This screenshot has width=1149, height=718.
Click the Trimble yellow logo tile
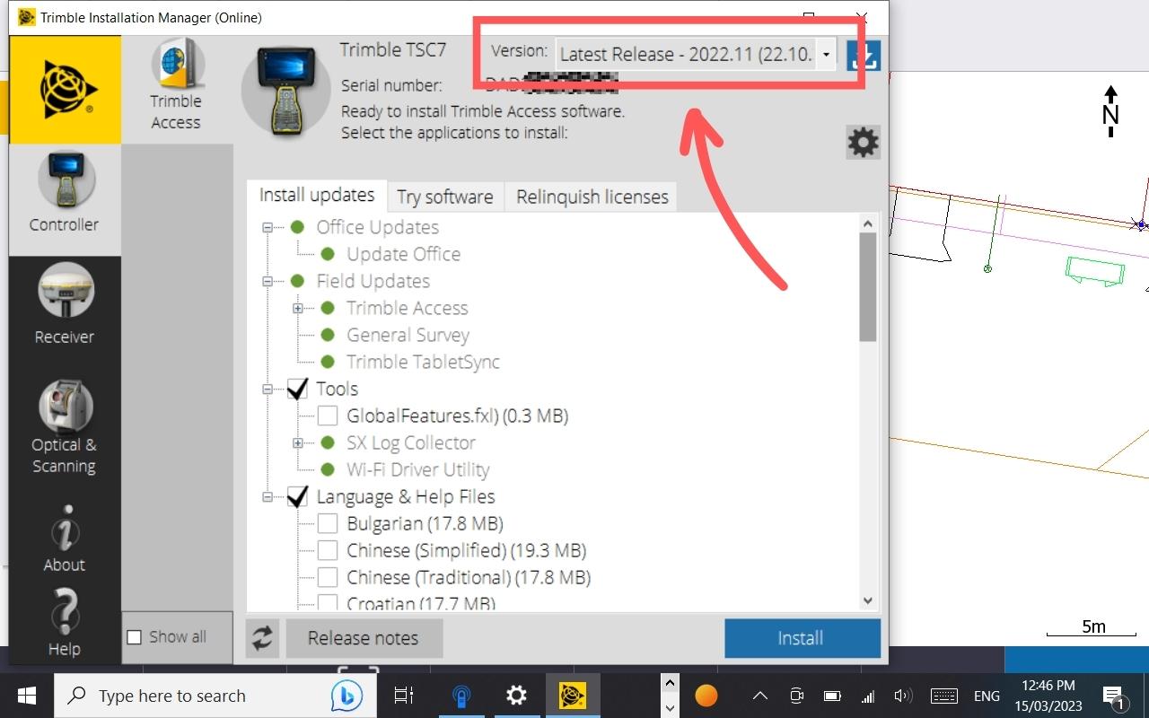[65, 89]
